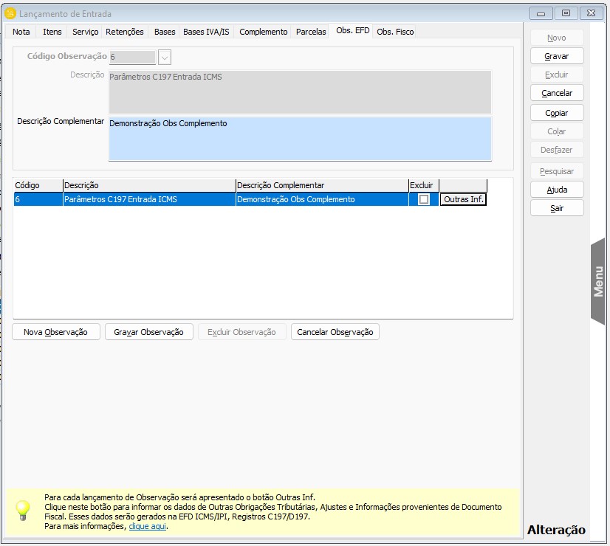Go to the Retenções tab
The image size is (610, 546).
click(125, 32)
